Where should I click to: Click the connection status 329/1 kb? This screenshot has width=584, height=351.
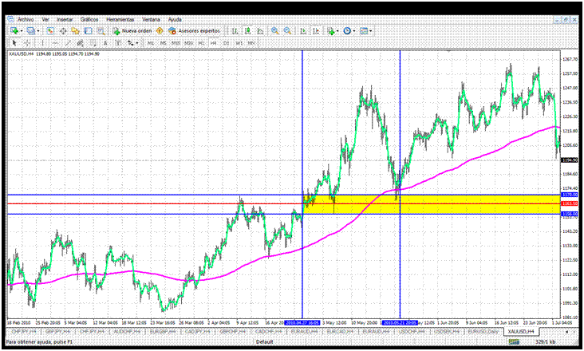point(545,341)
